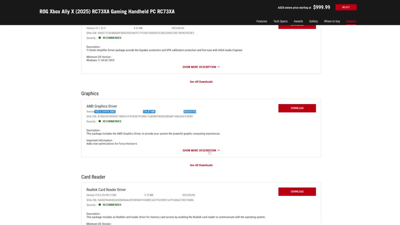Image resolution: width=400 pixels, height=225 pixels.
Task: Open See All Downloads for the Graphics section
Action: click(201, 165)
